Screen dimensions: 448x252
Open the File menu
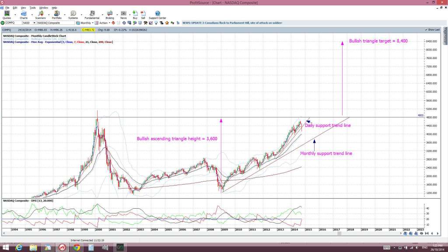(7, 8)
